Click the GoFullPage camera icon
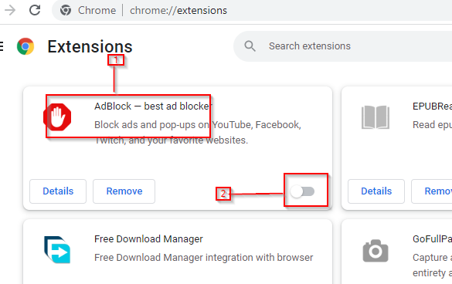The width and height of the screenshot is (452, 284). (x=376, y=251)
